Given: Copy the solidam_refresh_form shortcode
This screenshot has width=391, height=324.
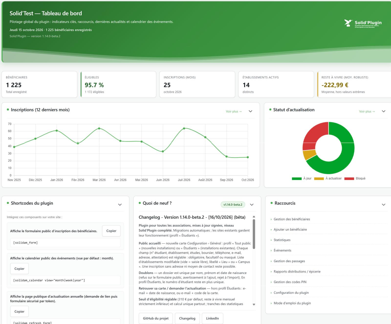Looking at the screenshot, I should click(19, 311).
